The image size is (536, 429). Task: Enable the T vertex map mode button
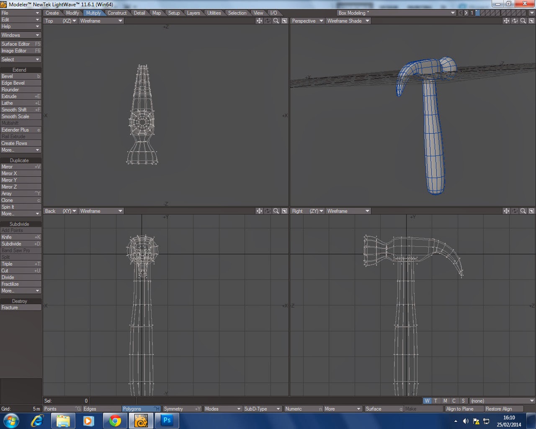[x=435, y=401]
